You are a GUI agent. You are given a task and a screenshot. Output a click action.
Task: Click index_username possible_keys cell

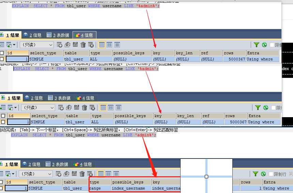tap(131, 188)
